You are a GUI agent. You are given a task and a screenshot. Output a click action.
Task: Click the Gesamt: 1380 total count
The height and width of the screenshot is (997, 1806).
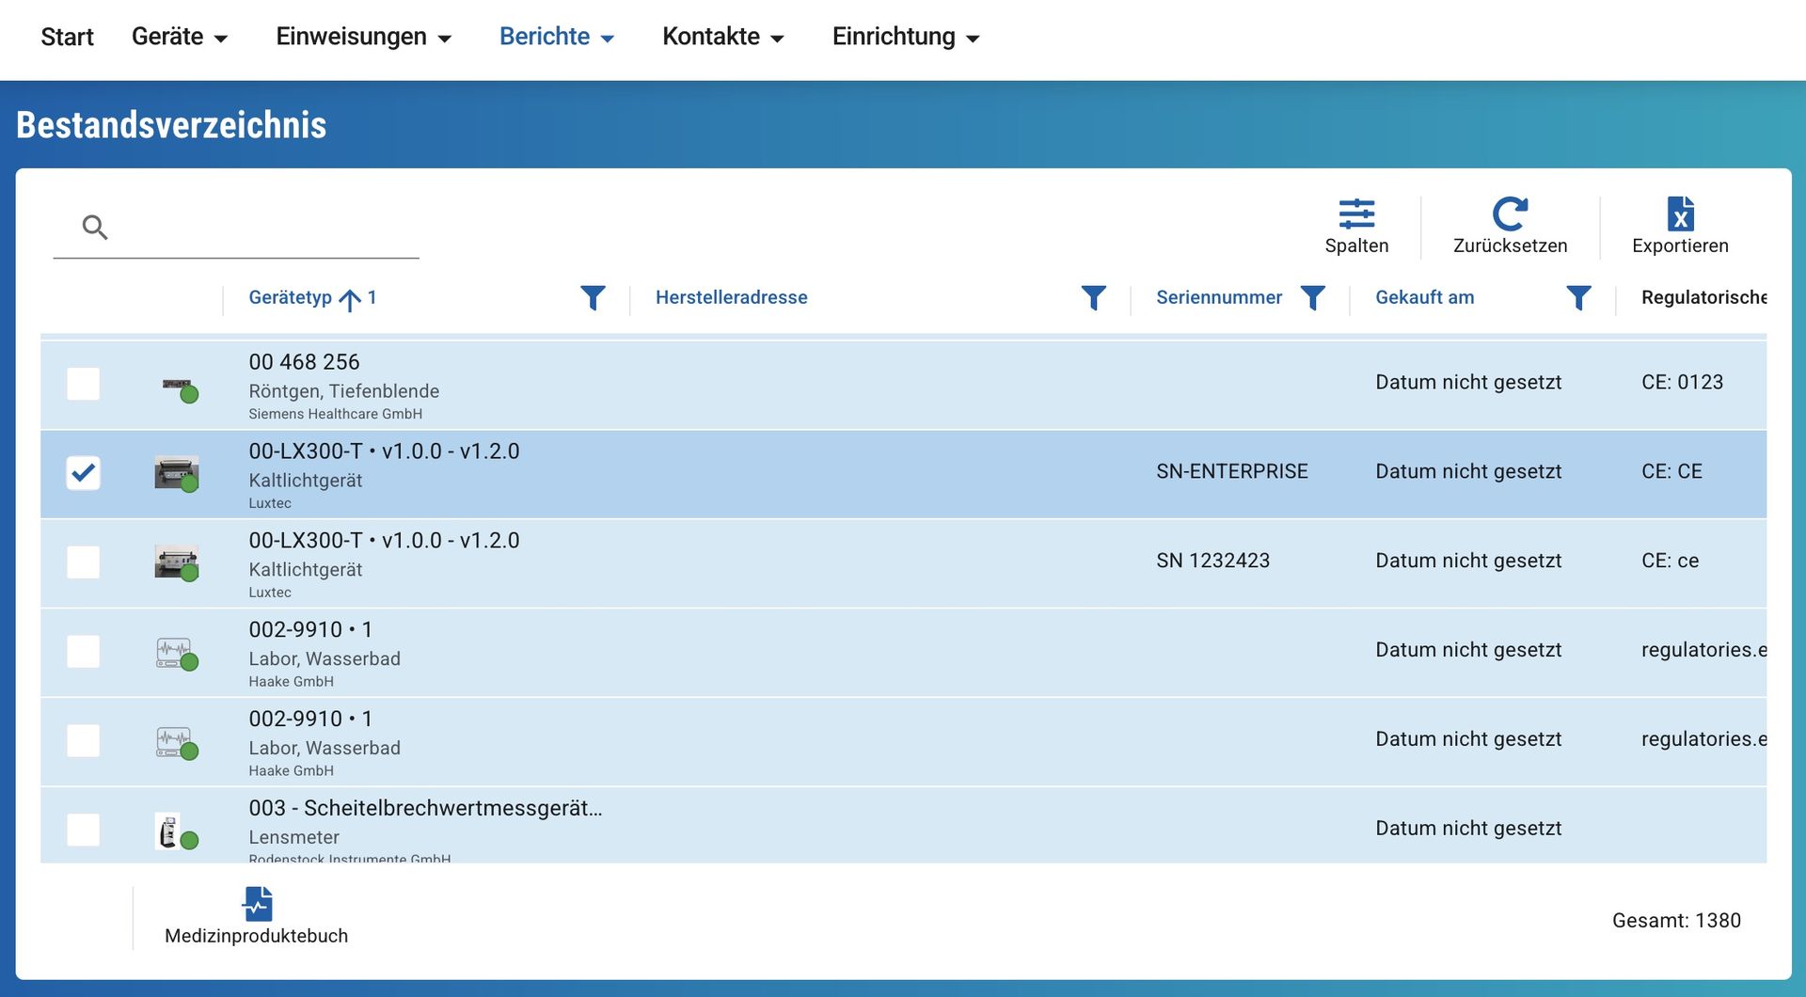pyautogui.click(x=1676, y=921)
